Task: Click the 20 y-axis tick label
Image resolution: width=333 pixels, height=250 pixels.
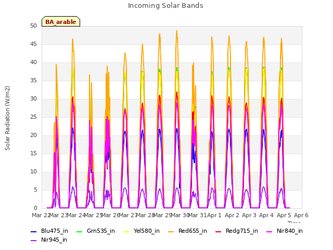Action: 33,135
